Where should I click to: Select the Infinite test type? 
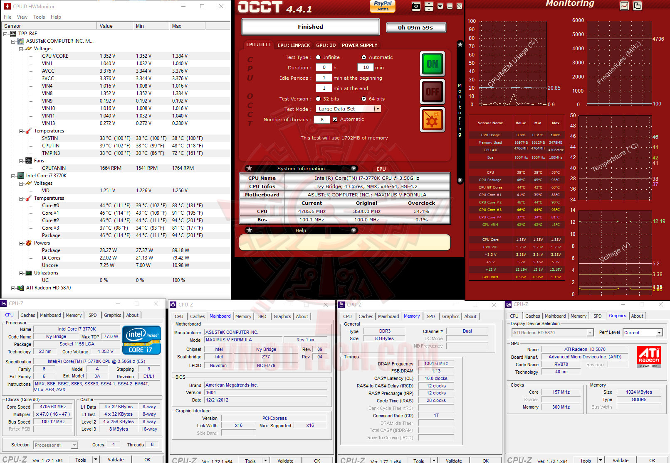coord(318,57)
